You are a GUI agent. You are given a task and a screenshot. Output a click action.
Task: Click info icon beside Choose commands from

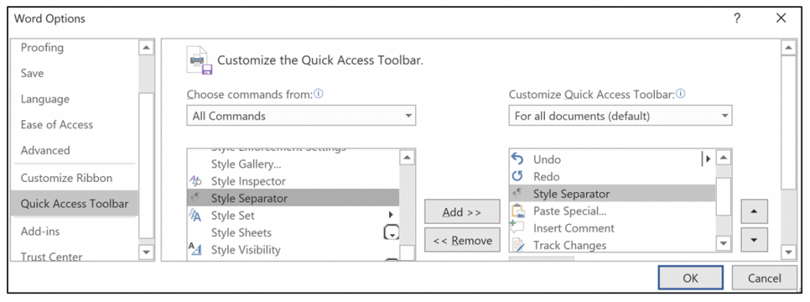point(319,94)
